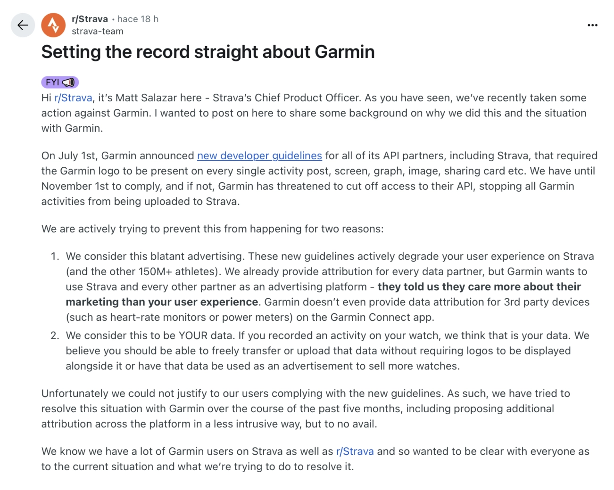The image size is (614, 490).
Task: Click the FYI label to filter by flair
Action: click(x=52, y=82)
